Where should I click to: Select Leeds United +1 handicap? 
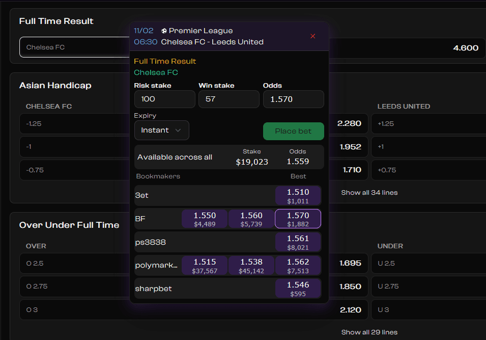coord(428,147)
